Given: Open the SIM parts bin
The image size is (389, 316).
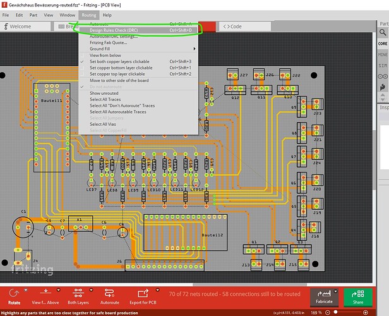Looking at the screenshot, I should 383,65.
